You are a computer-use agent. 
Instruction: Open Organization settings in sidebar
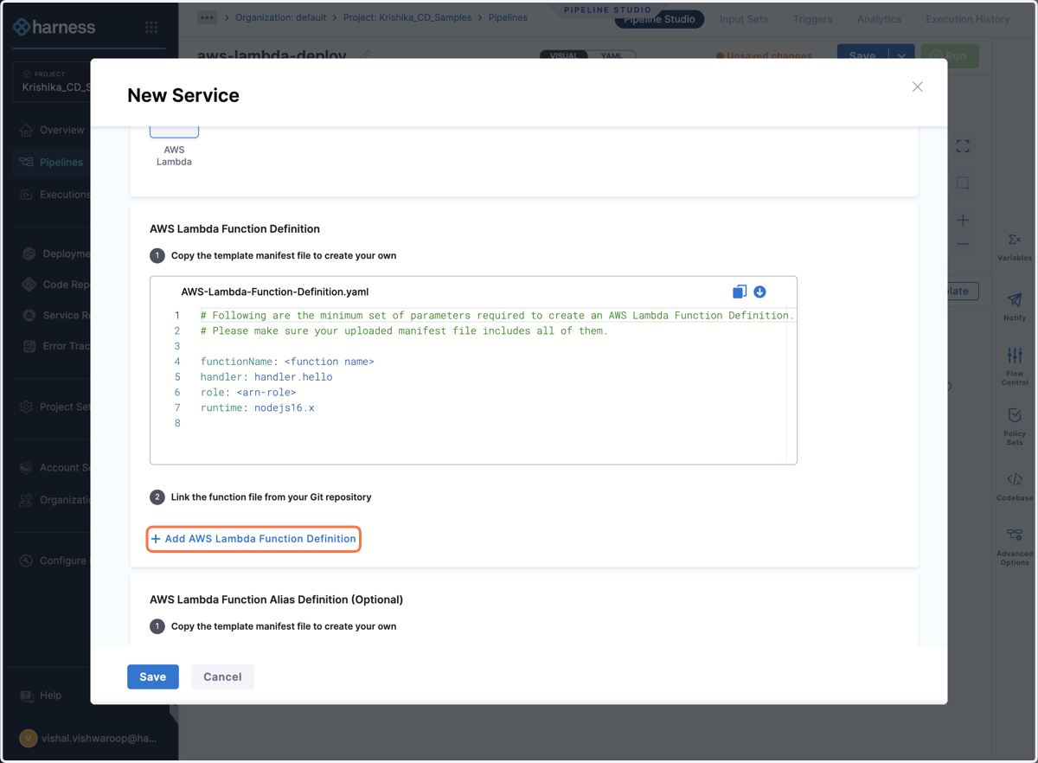(54, 500)
